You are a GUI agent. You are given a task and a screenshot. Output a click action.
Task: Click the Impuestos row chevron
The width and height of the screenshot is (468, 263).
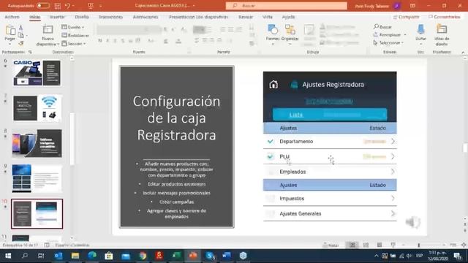[x=393, y=198]
